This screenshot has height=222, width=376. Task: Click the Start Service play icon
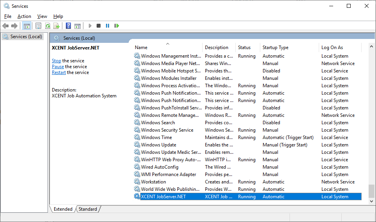pyautogui.click(x=90, y=26)
